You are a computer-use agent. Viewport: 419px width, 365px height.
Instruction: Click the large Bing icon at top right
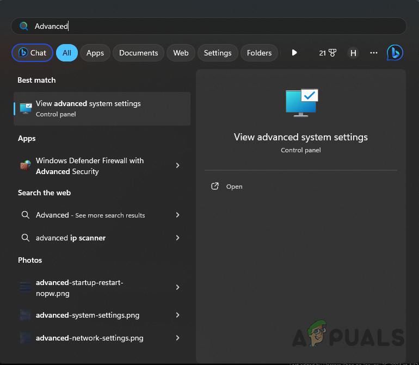click(x=395, y=53)
